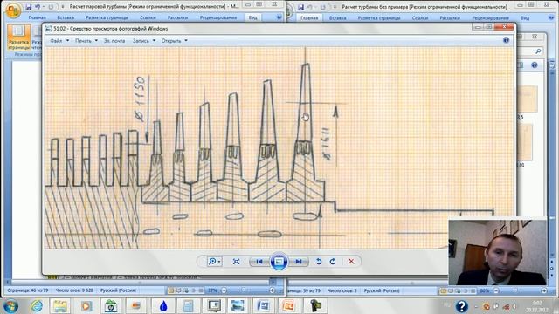Viewport: 559px width, 314px height.
Task: Select Главная tab in right Word window
Action: point(309,17)
